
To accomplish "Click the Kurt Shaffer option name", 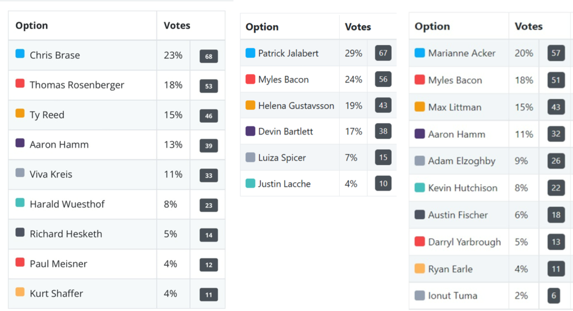I will (x=57, y=294).
